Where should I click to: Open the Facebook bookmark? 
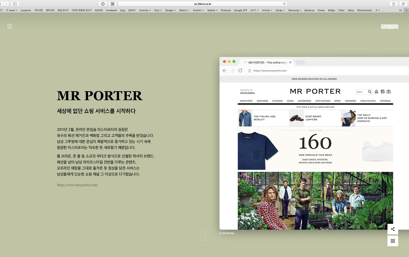(112, 10)
